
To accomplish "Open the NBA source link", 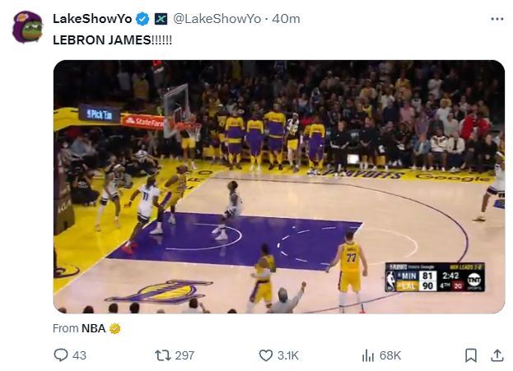I will [93, 328].
